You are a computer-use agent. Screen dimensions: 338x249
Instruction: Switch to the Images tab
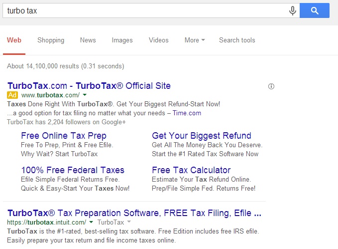tap(122, 40)
